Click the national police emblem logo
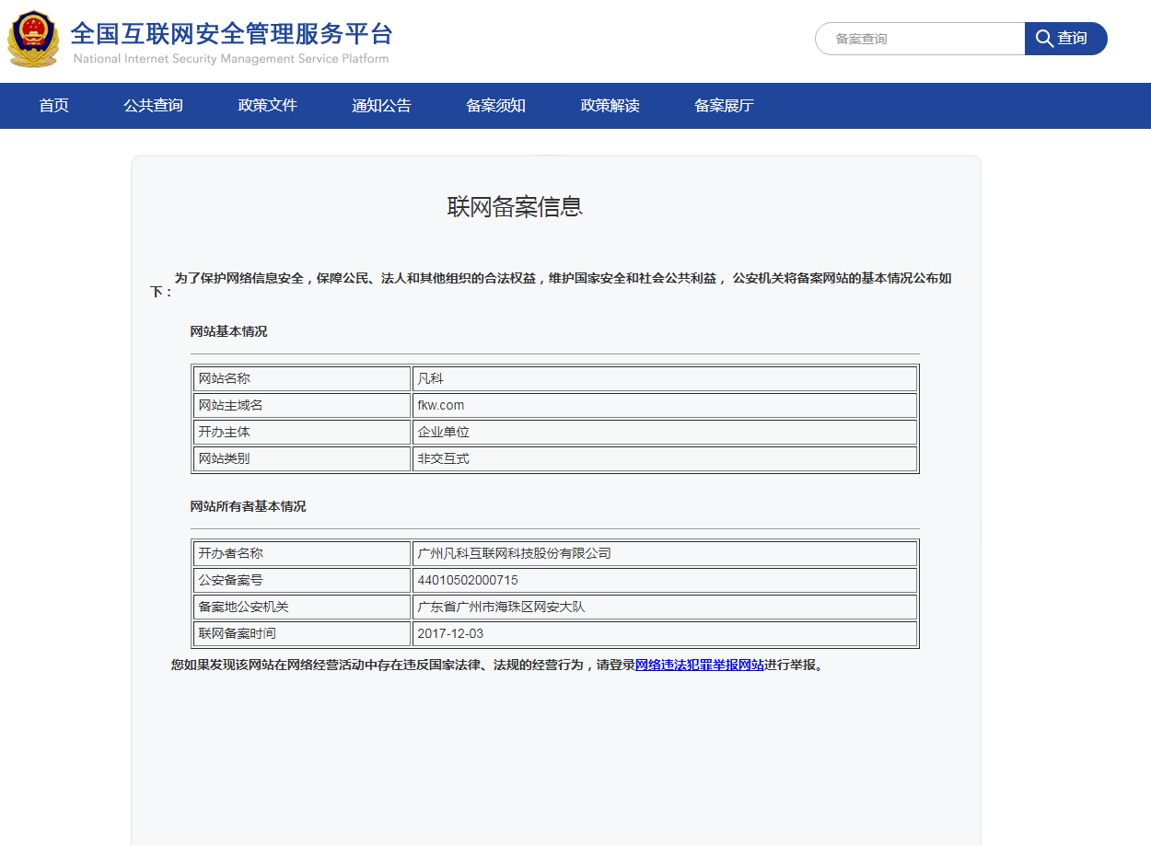 (x=33, y=39)
